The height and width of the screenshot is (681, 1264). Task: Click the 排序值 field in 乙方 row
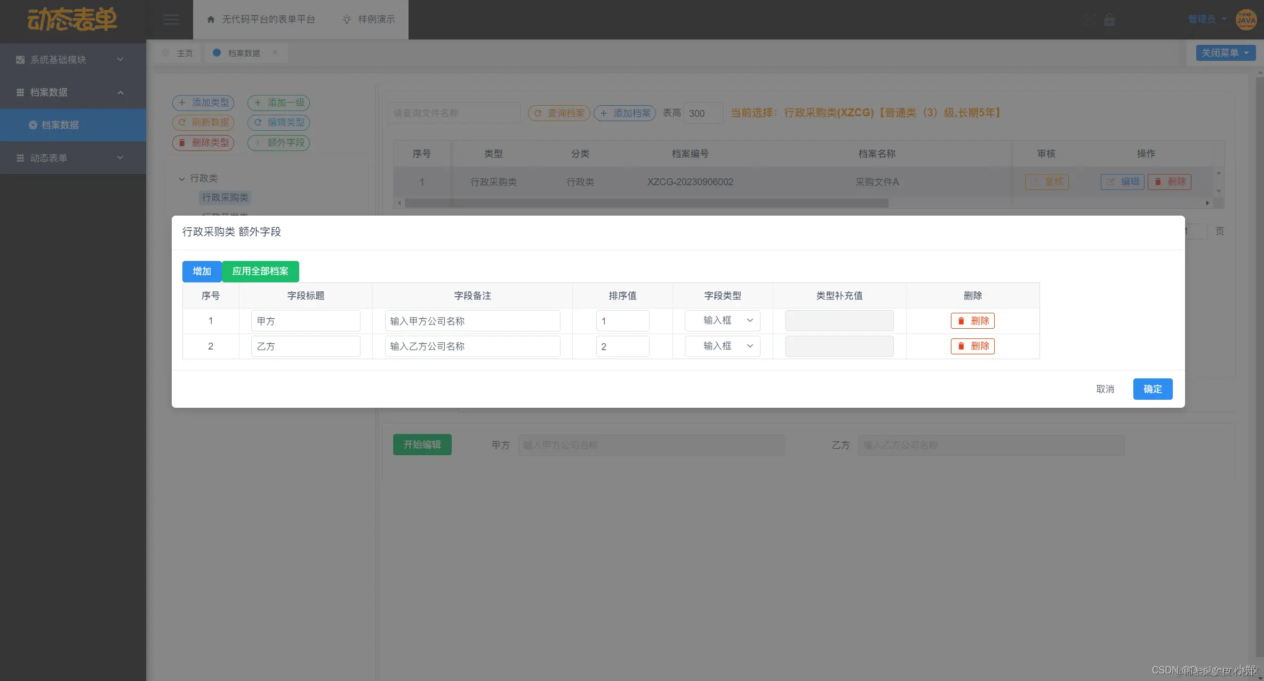[622, 346]
